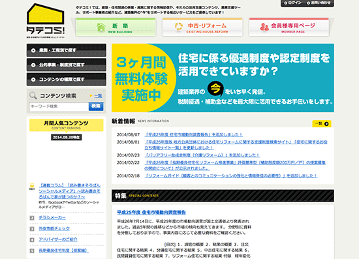Open コンテンツの種類で探す sidebar menu
The image size is (359, 259).
(x=67, y=80)
